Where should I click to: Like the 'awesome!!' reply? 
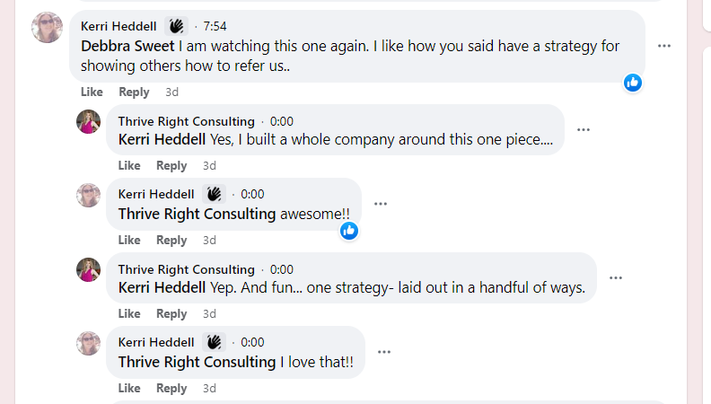click(129, 240)
